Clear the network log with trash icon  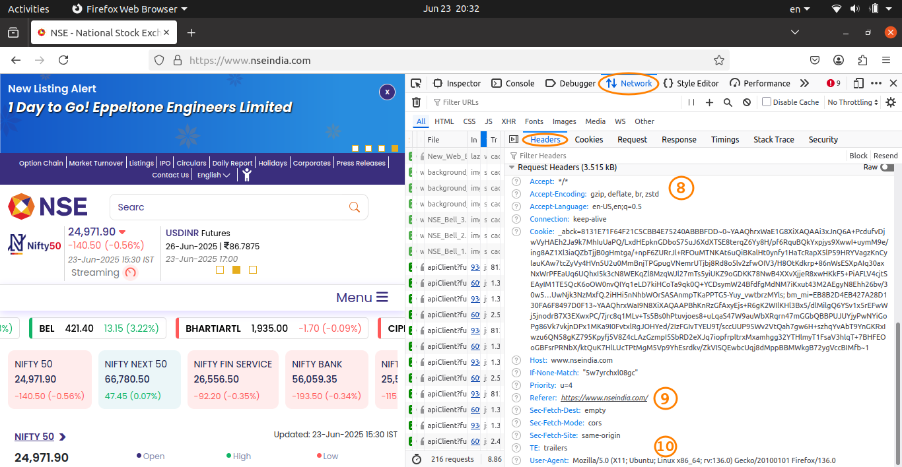click(416, 102)
